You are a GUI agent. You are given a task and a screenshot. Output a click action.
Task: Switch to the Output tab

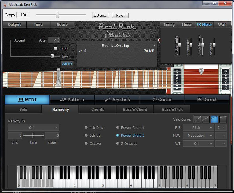[14, 25]
